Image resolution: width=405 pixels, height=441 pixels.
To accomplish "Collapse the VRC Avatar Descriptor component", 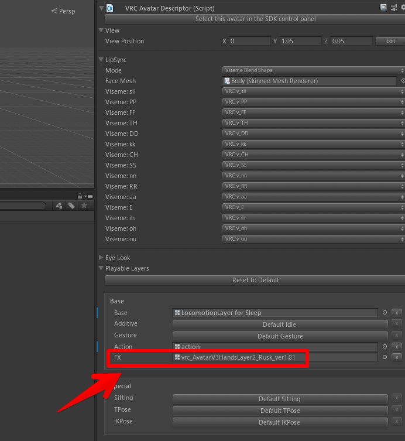I will click(101, 8).
